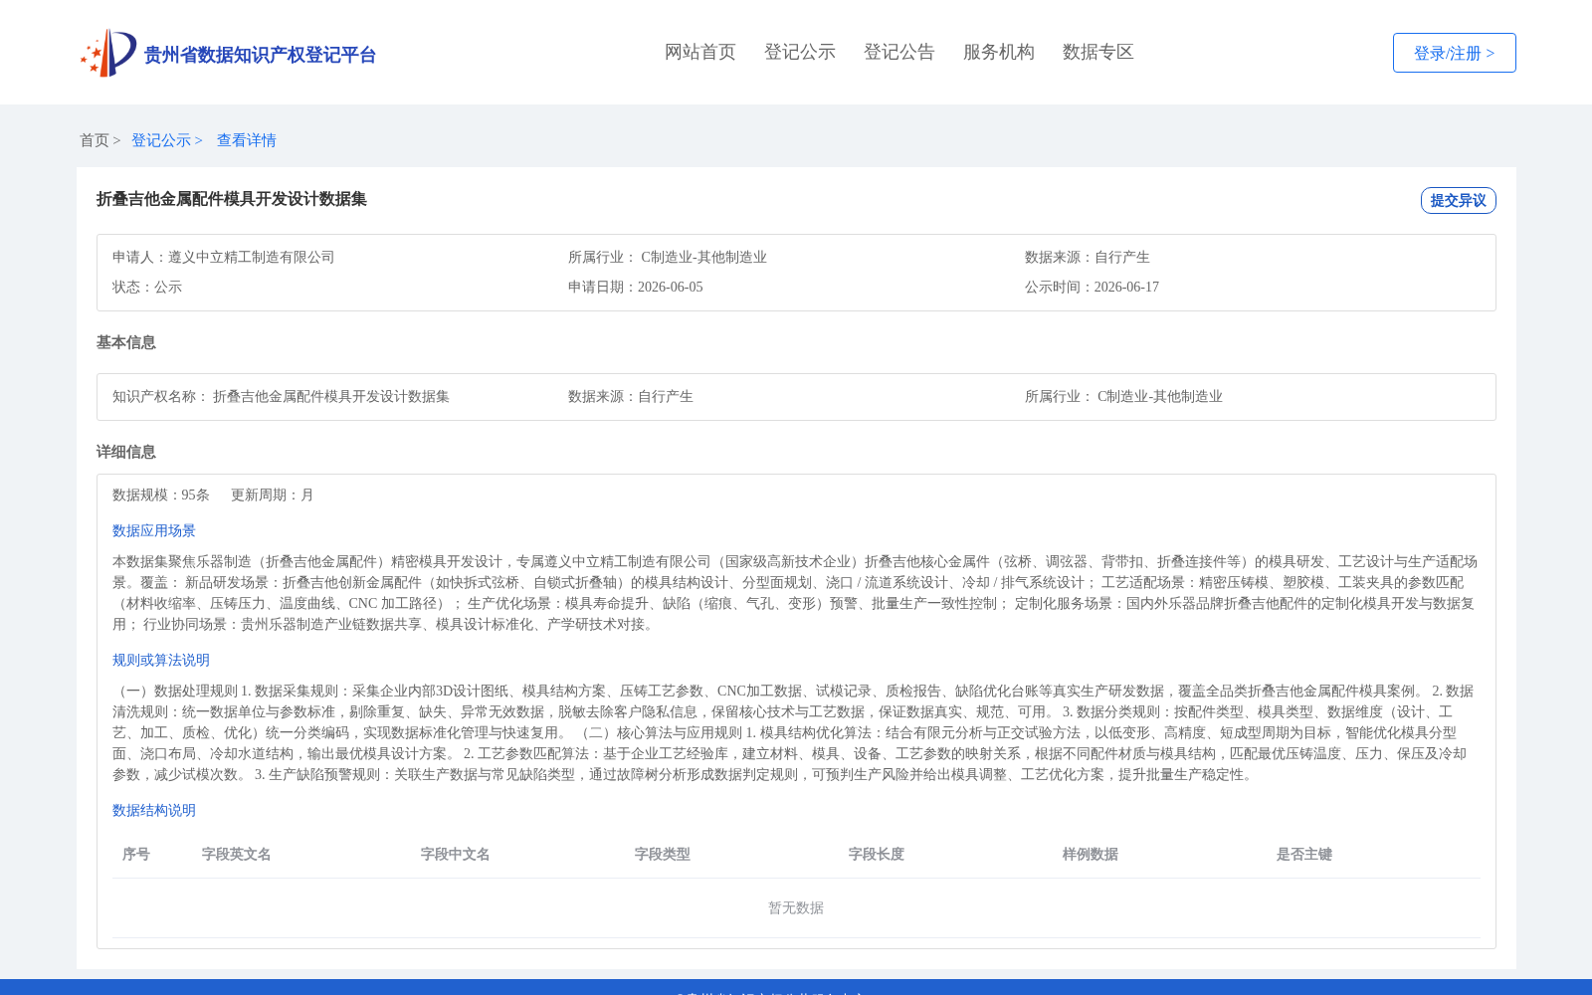
Task: Click the 字段英文名 column header
Action: tap(237, 854)
